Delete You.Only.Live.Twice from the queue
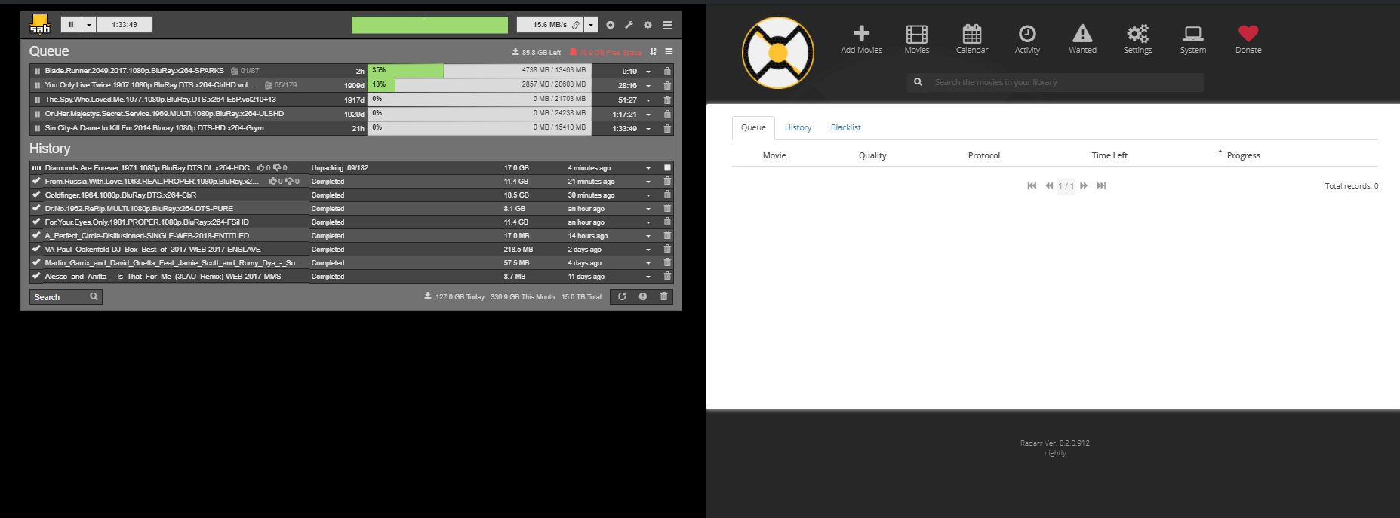 point(667,85)
